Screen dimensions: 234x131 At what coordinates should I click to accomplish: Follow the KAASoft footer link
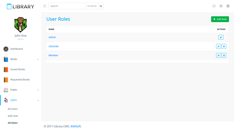point(76,126)
